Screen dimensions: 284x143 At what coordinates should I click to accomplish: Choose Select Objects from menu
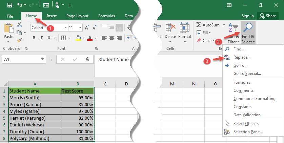[x=253, y=124]
